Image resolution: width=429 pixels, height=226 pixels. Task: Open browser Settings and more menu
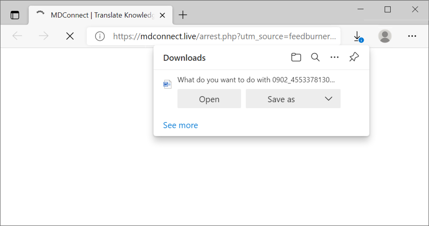coord(412,36)
